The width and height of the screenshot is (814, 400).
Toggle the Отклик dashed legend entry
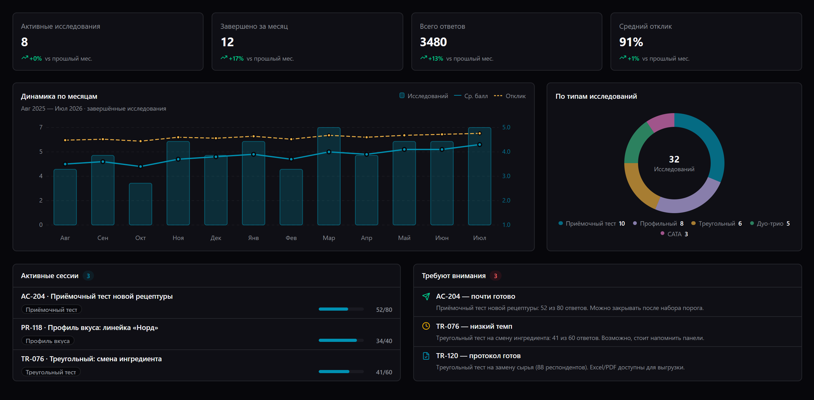click(x=510, y=96)
